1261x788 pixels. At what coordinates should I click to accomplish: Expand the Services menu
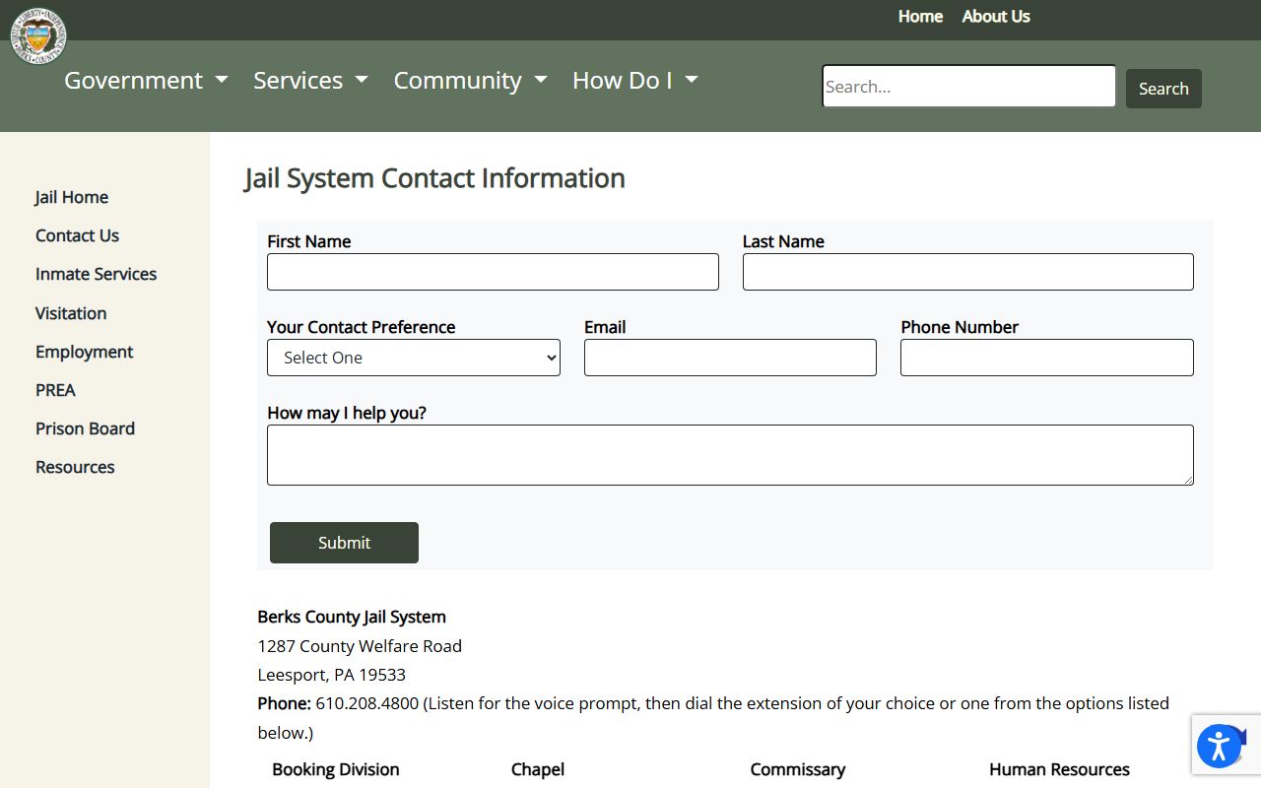tap(310, 81)
